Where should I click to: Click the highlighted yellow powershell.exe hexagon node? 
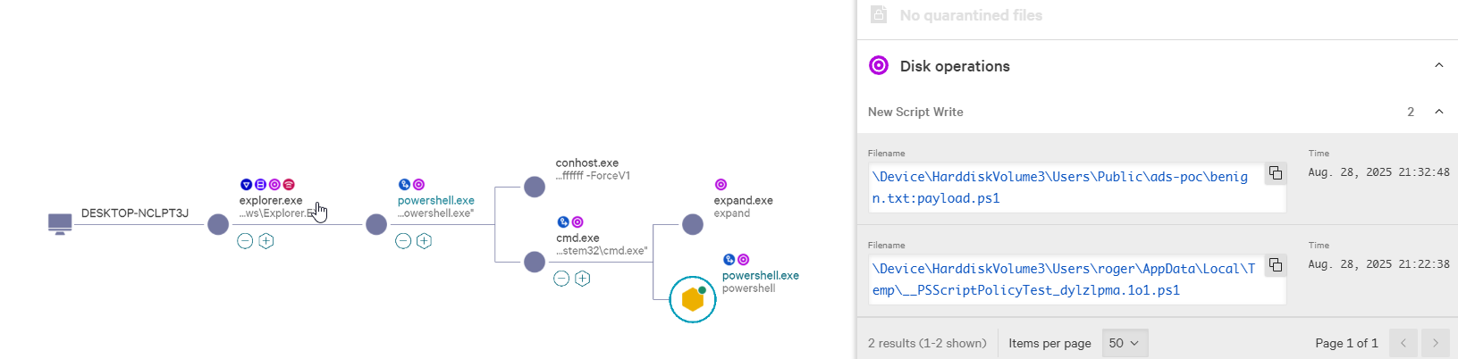pos(693,299)
